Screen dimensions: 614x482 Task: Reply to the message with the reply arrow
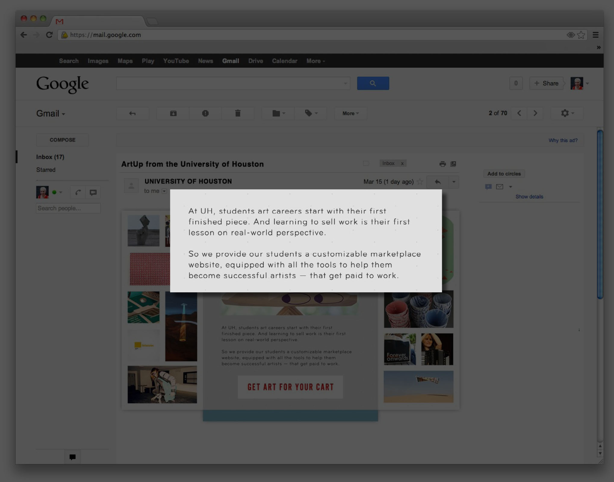pos(438,182)
